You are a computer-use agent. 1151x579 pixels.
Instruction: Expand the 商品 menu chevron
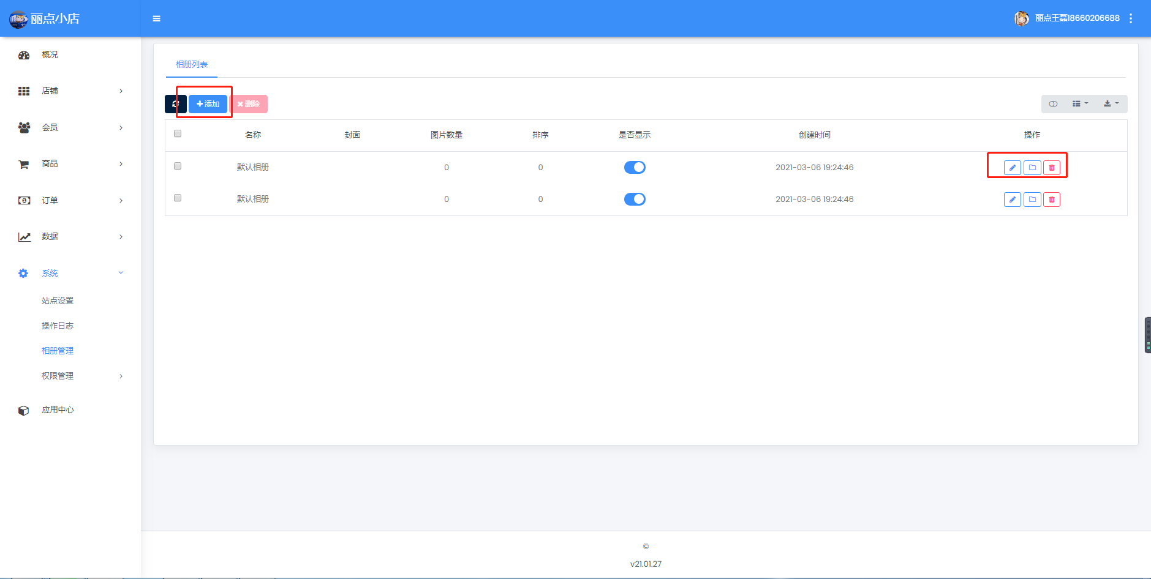pyautogui.click(x=121, y=164)
